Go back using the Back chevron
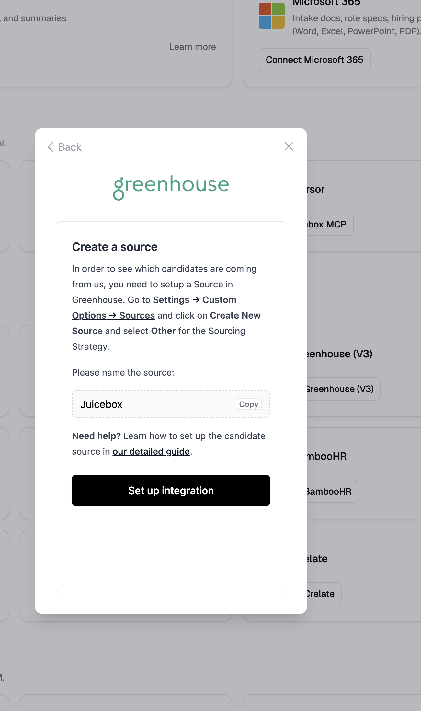The height and width of the screenshot is (711, 421). [64, 147]
